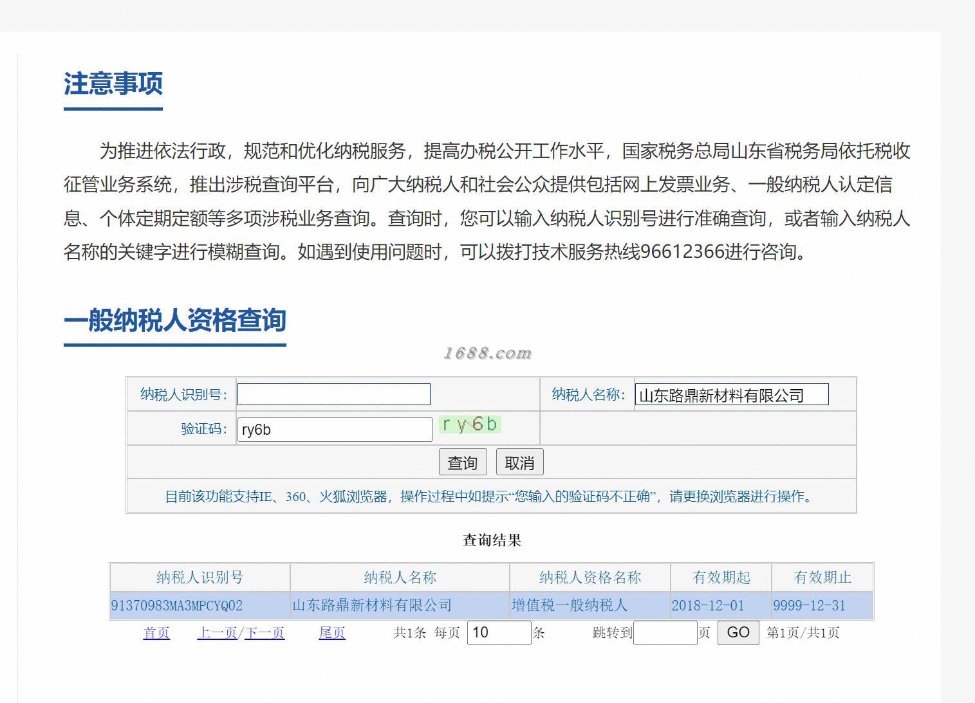This screenshot has height=703, width=975.
Task: Click the browser support notice about IE、360、火狐
Action: [491, 497]
